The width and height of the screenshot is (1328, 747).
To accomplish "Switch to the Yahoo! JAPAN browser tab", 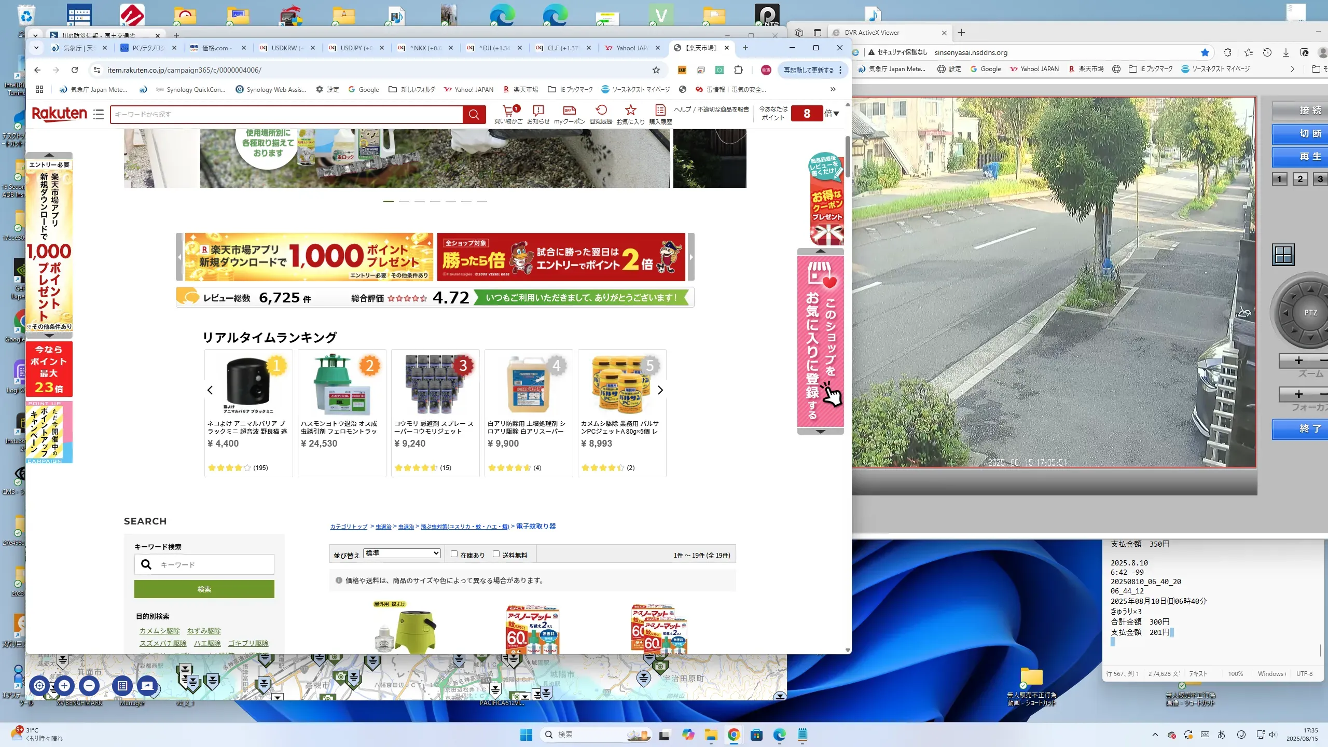I will [x=631, y=48].
